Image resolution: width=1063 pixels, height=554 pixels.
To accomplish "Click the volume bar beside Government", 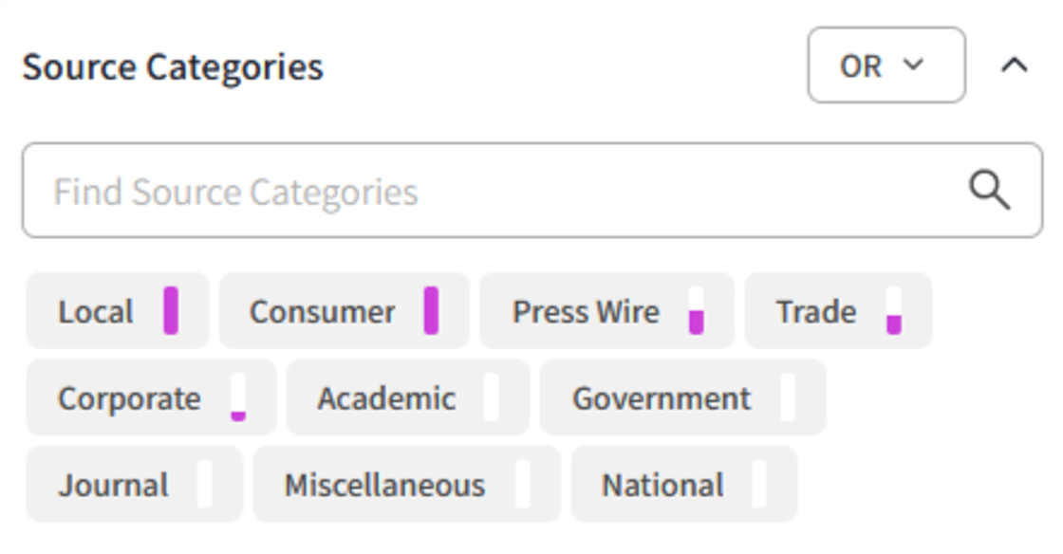I will pos(787,397).
